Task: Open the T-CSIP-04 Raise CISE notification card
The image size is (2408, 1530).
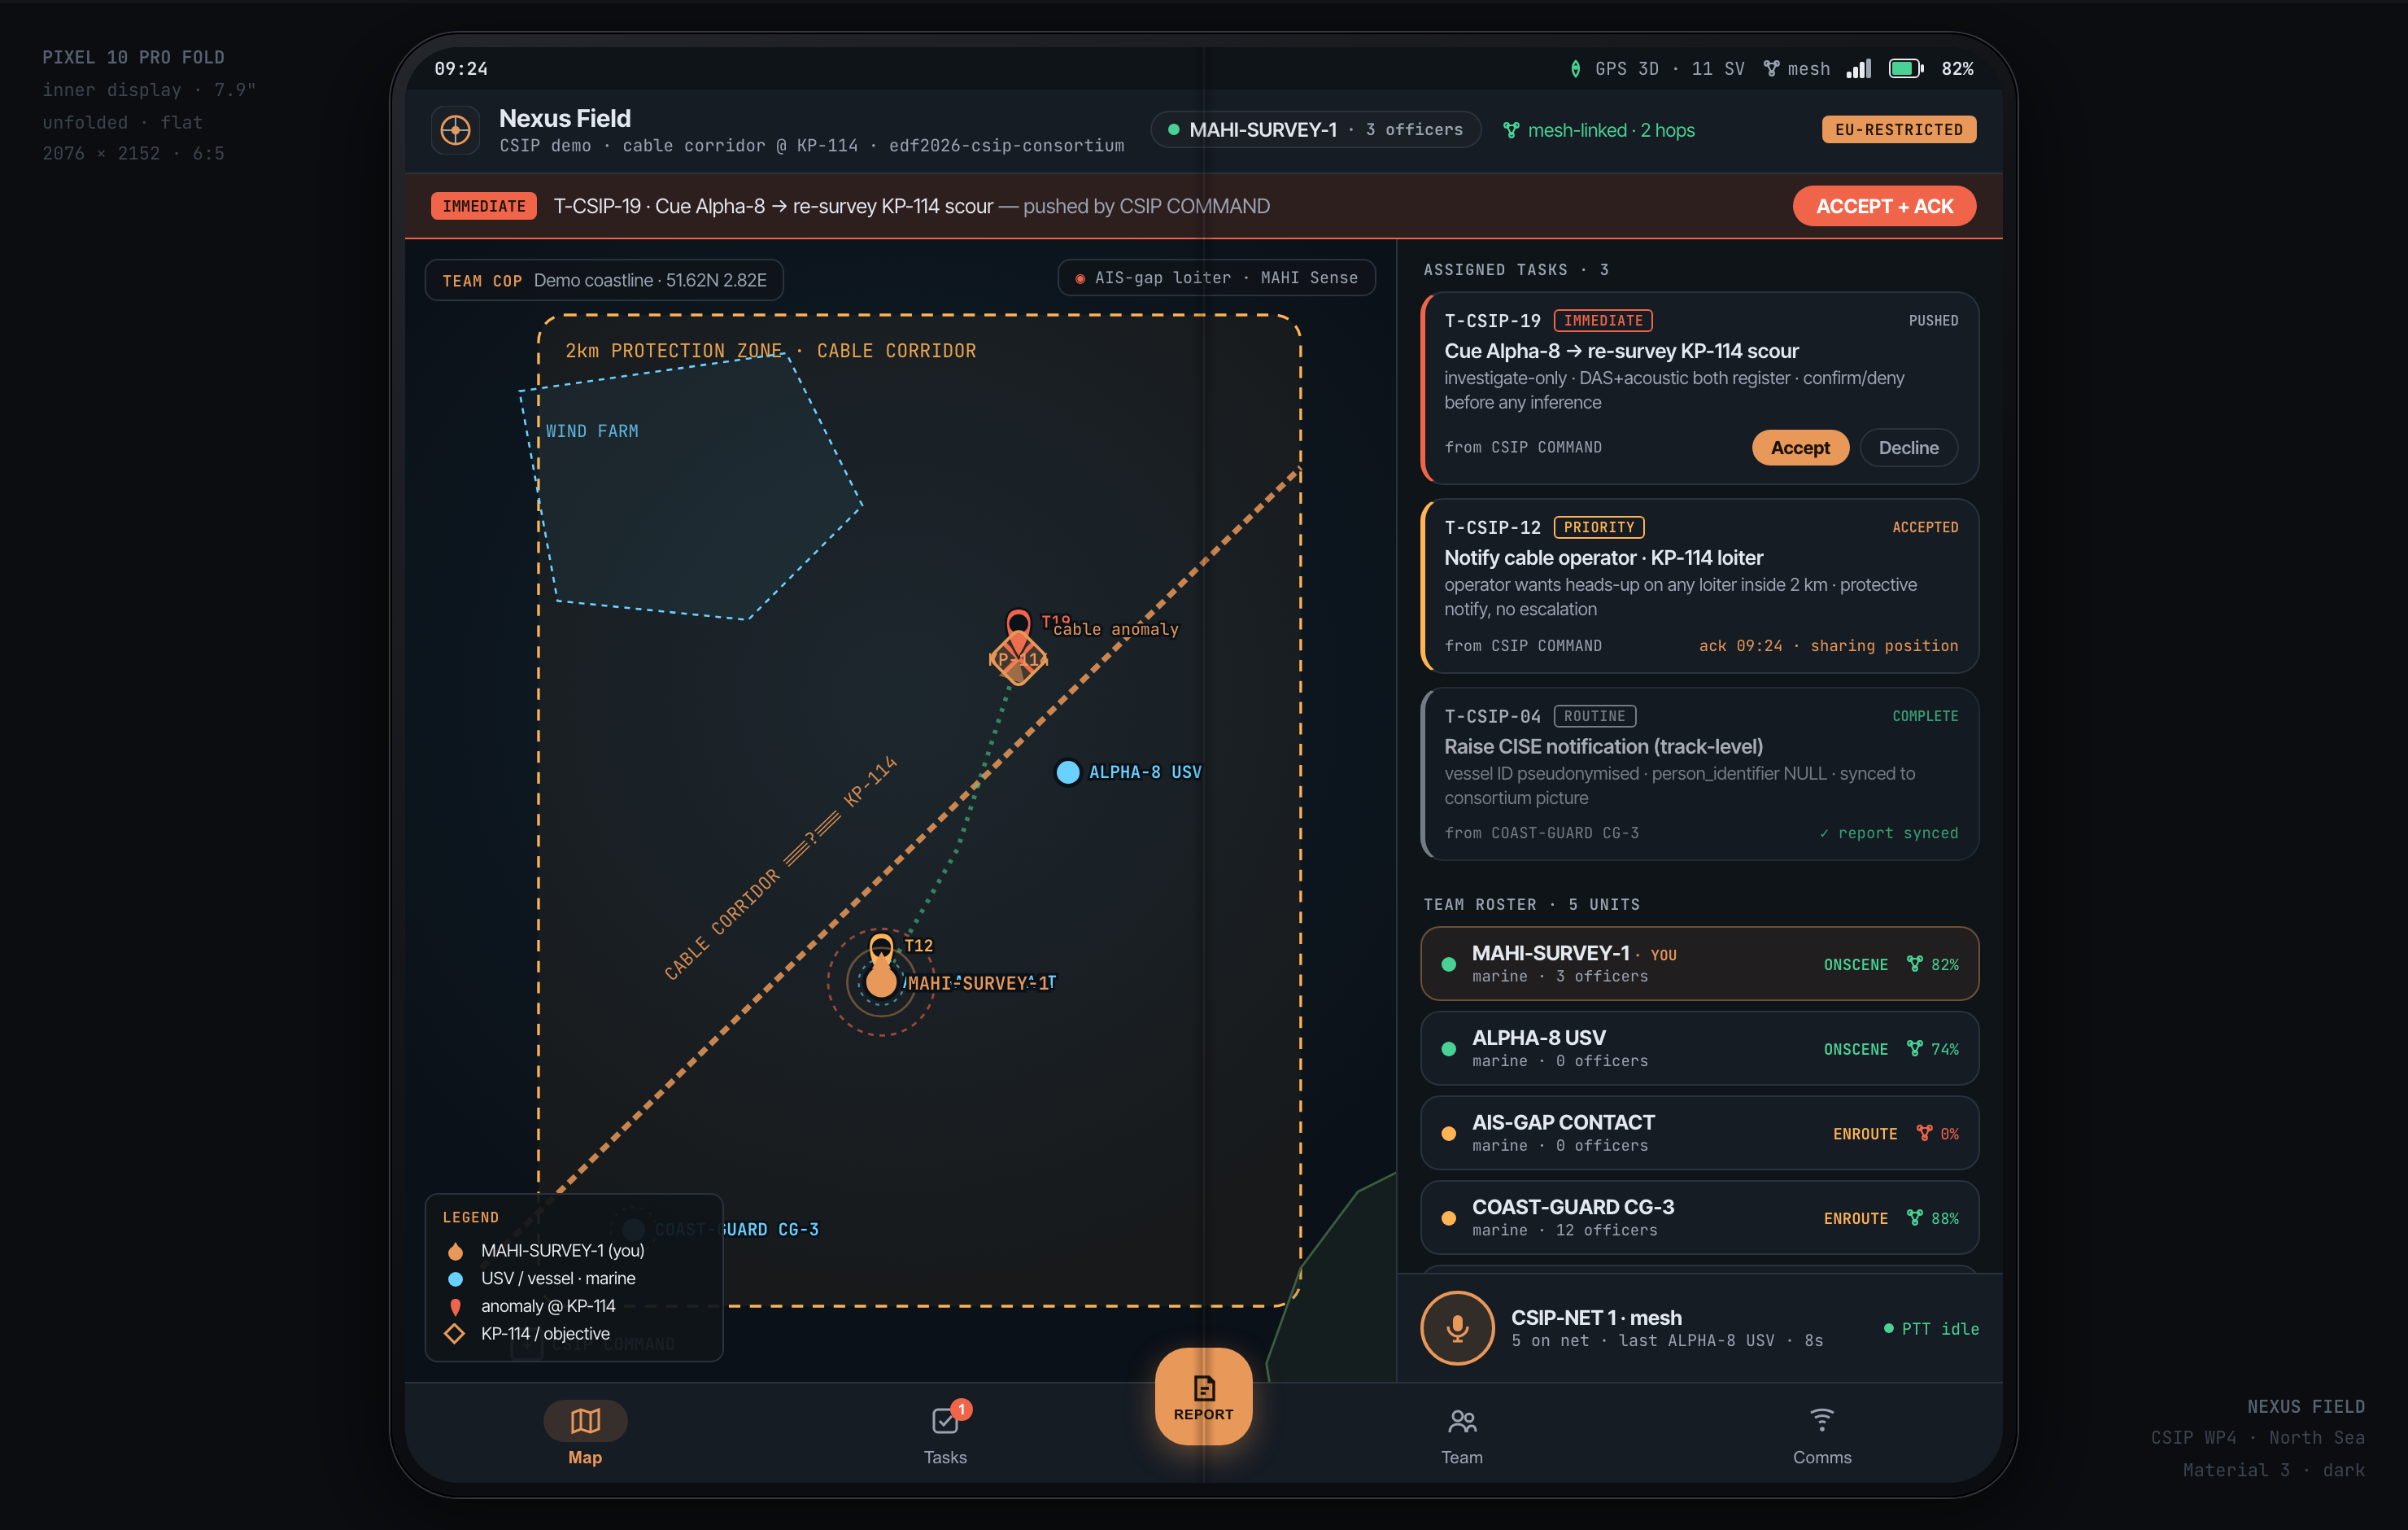Action: (1699, 773)
